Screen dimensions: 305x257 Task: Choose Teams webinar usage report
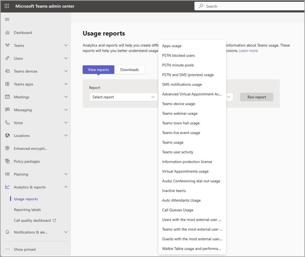(x=192, y=113)
